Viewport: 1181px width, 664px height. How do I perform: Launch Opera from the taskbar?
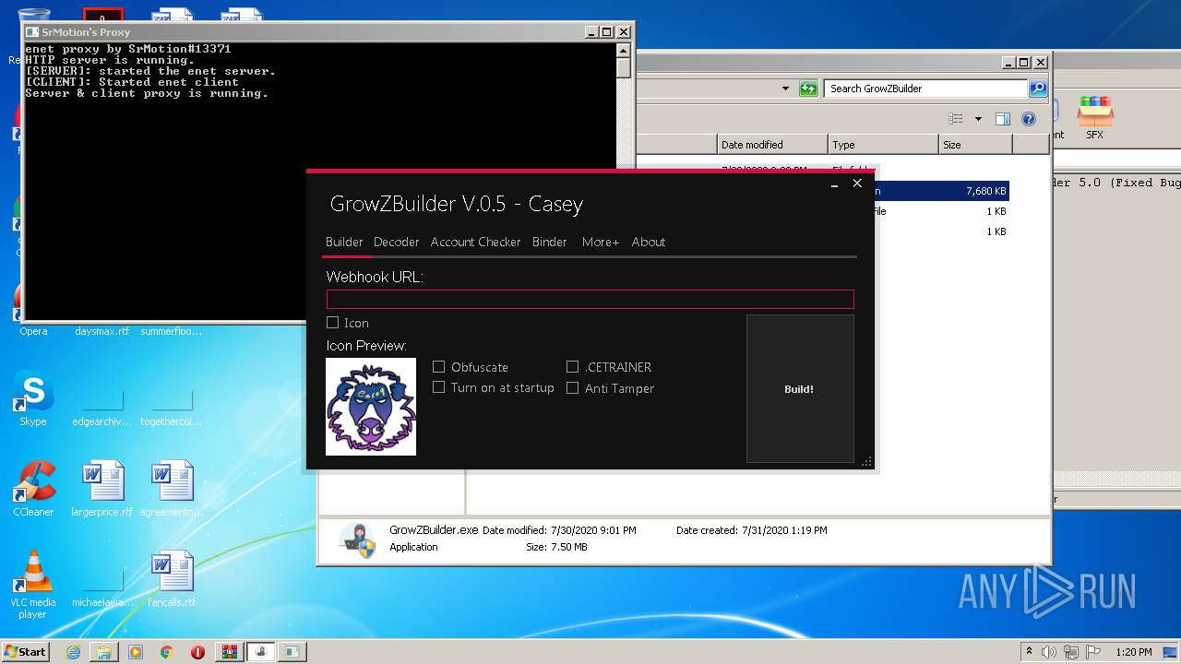click(197, 652)
